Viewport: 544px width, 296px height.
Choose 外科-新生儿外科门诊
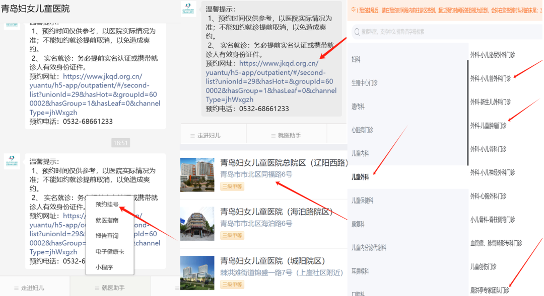pos(491,102)
